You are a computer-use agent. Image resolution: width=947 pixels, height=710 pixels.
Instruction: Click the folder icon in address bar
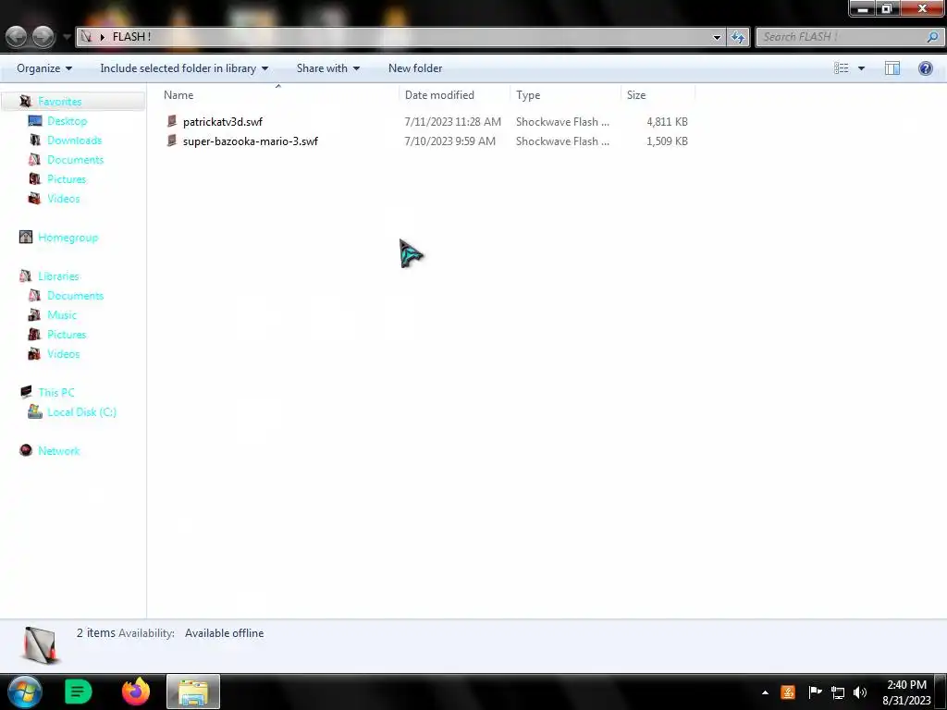click(x=86, y=37)
